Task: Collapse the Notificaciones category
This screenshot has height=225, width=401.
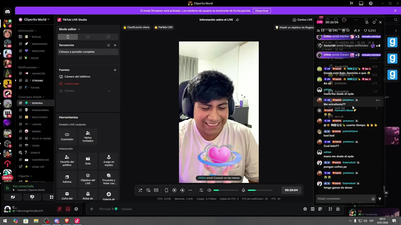Action: [x=29, y=67]
